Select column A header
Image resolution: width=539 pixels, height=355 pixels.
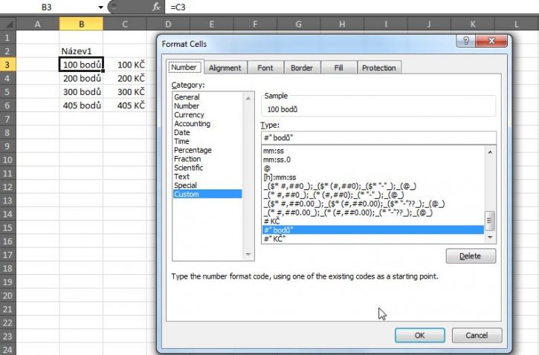(x=37, y=24)
